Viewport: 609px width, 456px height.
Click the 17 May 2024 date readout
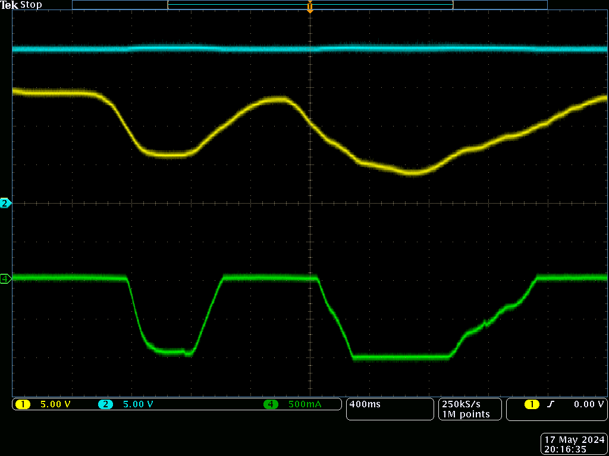click(573, 440)
